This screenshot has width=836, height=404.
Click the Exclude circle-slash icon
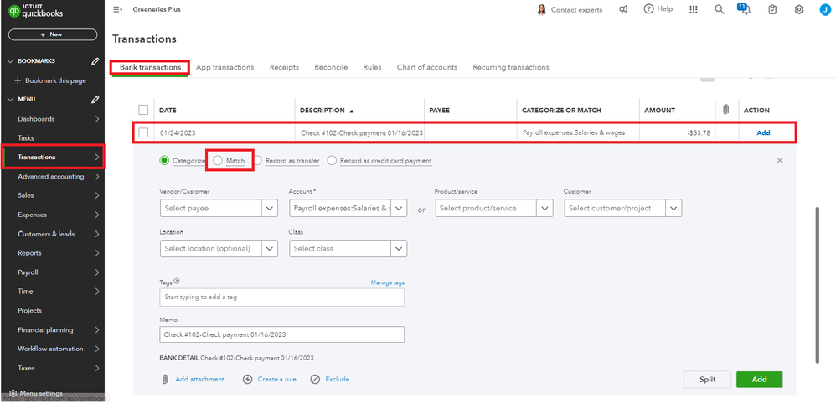tap(315, 379)
